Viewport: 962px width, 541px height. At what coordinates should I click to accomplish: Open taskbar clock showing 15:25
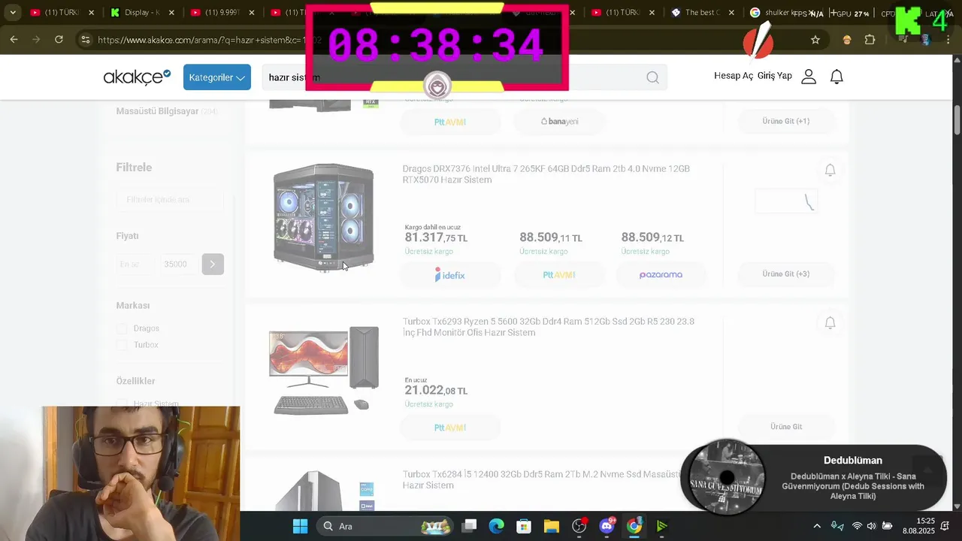coord(918,526)
